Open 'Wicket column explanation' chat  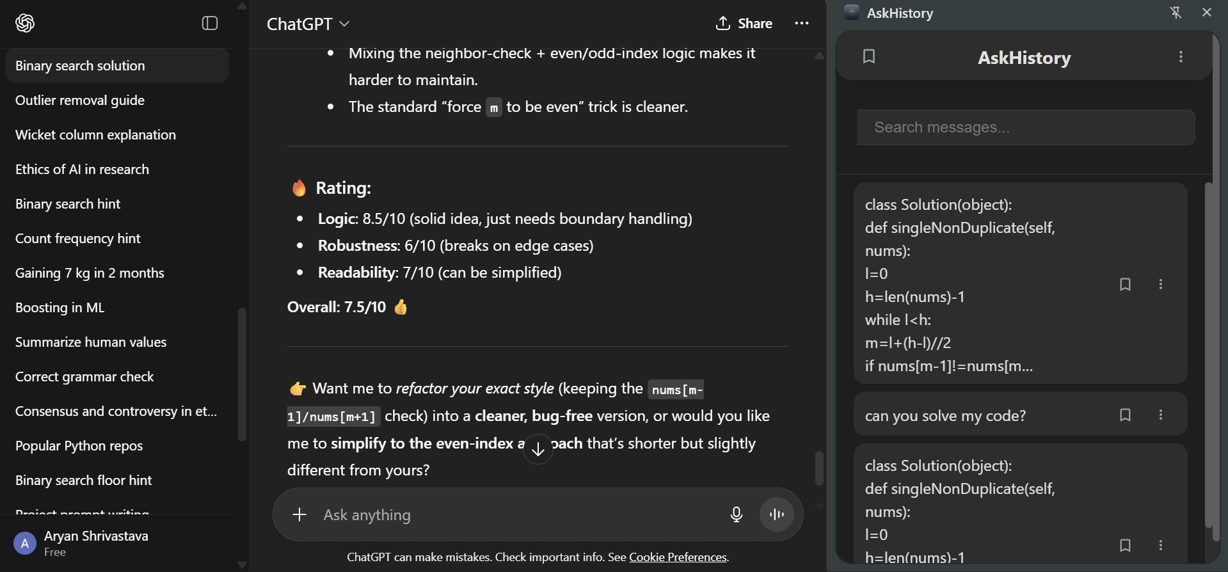(x=117, y=134)
